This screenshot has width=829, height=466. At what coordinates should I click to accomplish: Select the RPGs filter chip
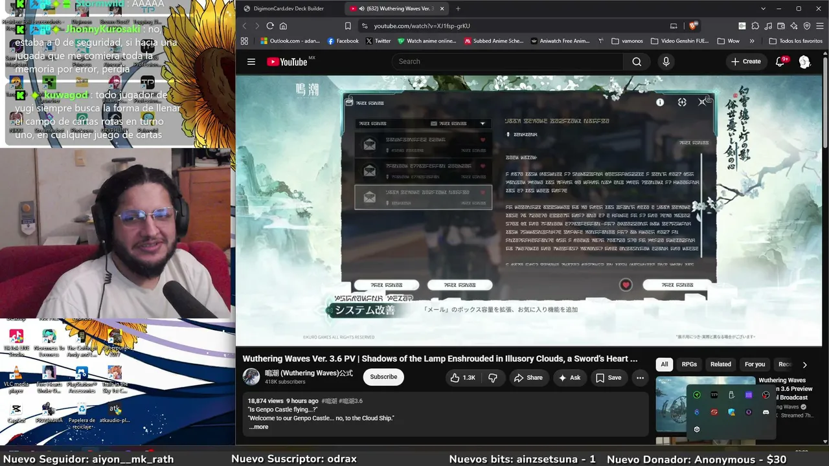[x=689, y=364]
